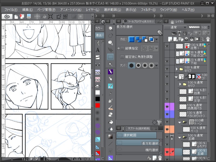The height and width of the screenshot is (162, 216).
Task: Pick the black color swatch
Action: pyautogui.click(x=98, y=99)
